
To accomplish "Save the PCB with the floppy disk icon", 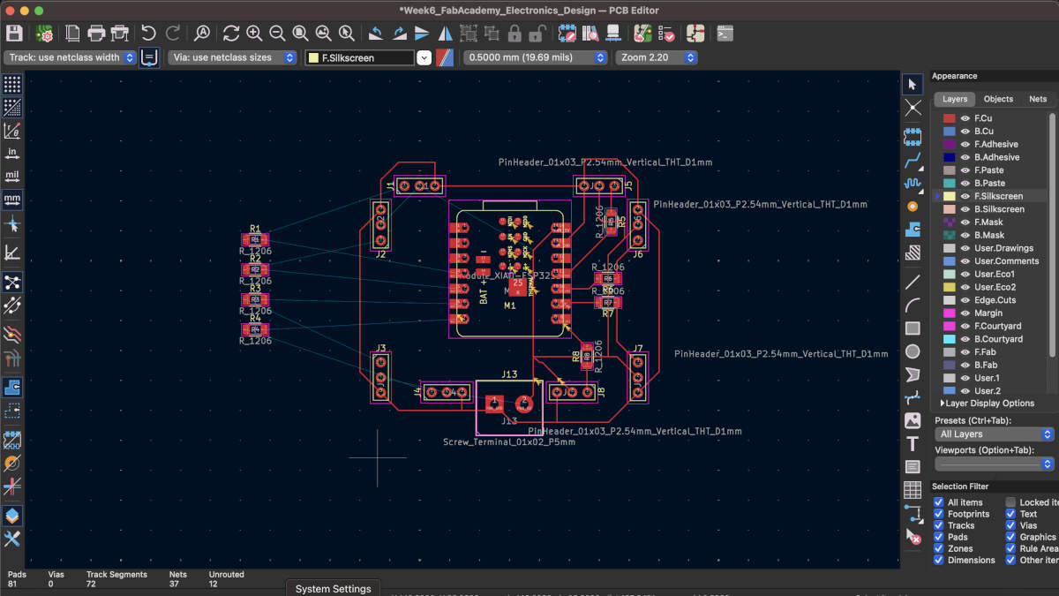I will pos(14,34).
